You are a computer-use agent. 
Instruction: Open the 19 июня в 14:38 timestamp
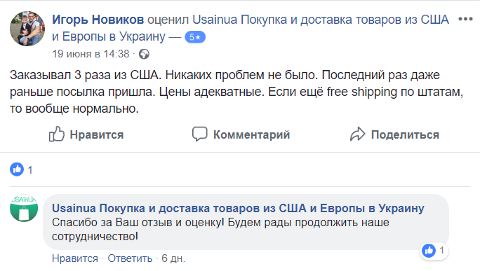pyautogui.click(x=91, y=54)
